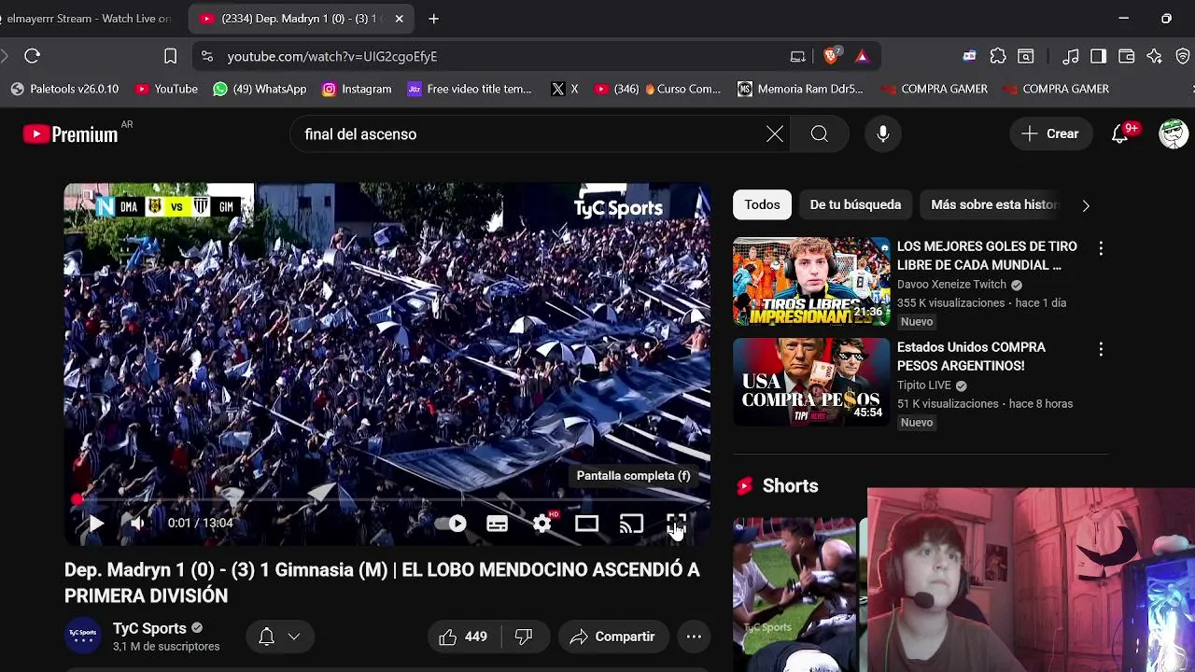Open the Free video title bookmark
Image resolution: width=1195 pixels, height=672 pixels.
click(x=470, y=89)
